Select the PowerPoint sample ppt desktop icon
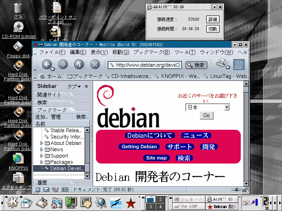282x211 pixels. [57, 7]
